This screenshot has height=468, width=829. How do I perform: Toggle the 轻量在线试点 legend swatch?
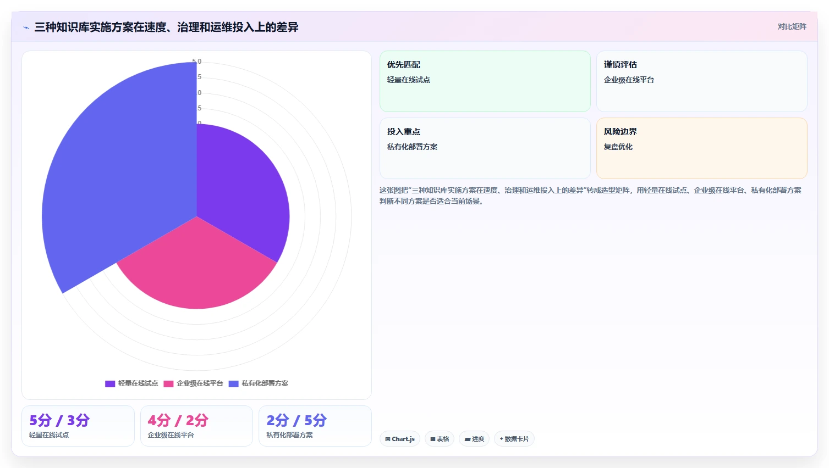(110, 383)
